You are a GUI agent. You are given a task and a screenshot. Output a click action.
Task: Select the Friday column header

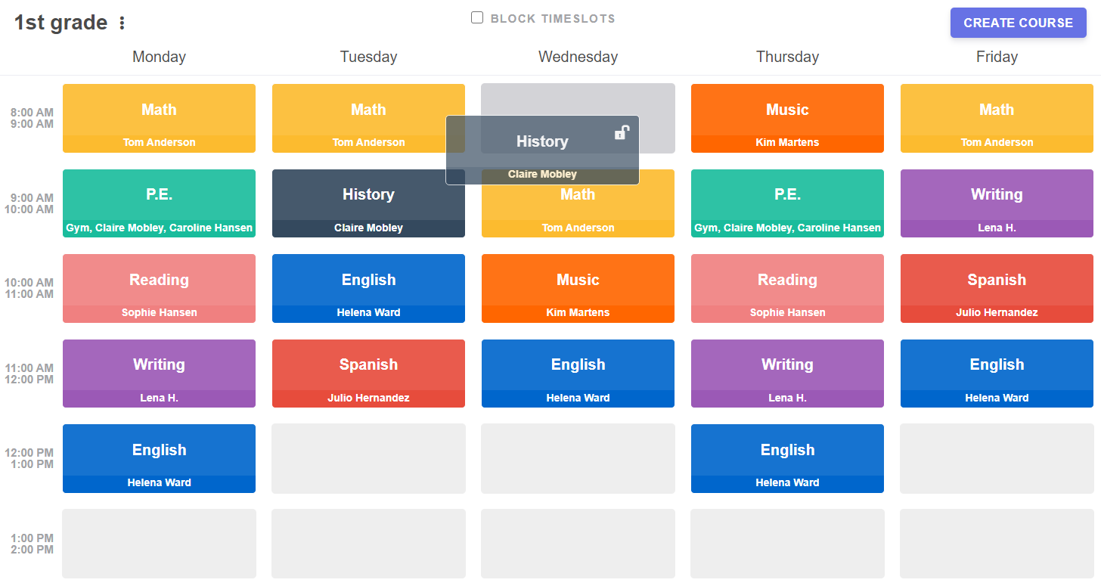997,57
